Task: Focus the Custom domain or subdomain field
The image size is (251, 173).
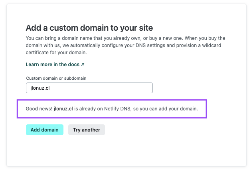Action: click(x=89, y=88)
